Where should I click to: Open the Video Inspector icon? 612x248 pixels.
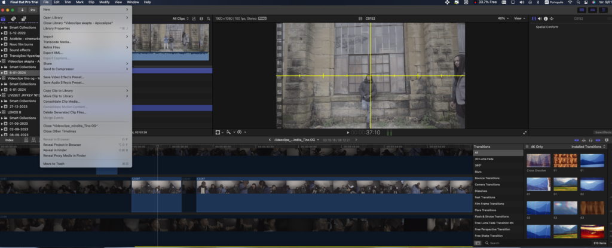(x=534, y=19)
